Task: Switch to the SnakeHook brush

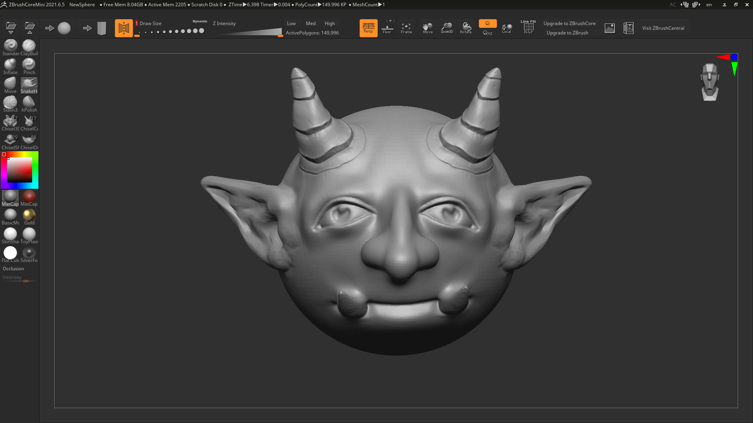Action: click(x=29, y=83)
